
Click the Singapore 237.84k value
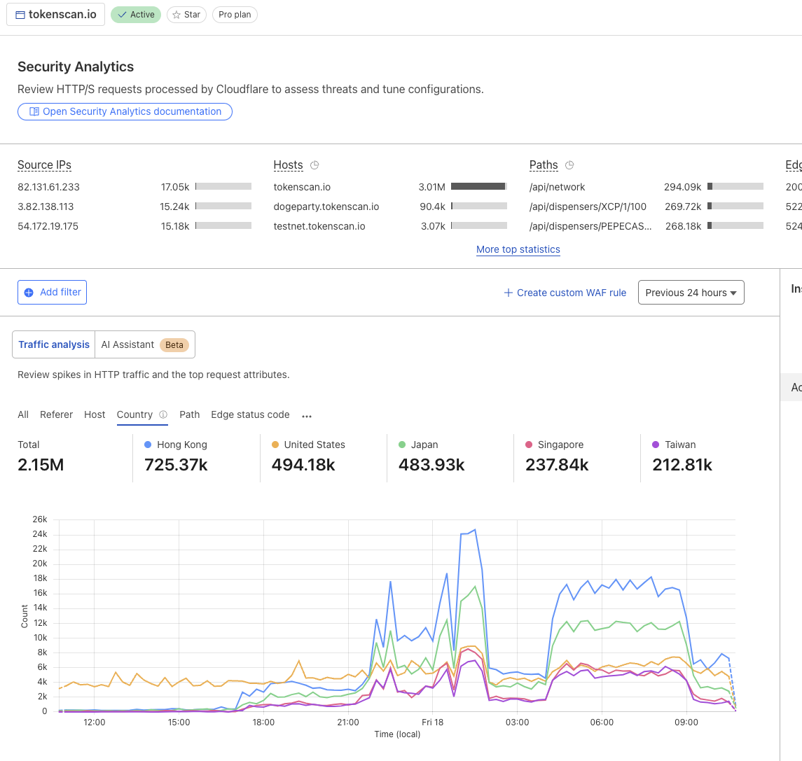tap(557, 465)
